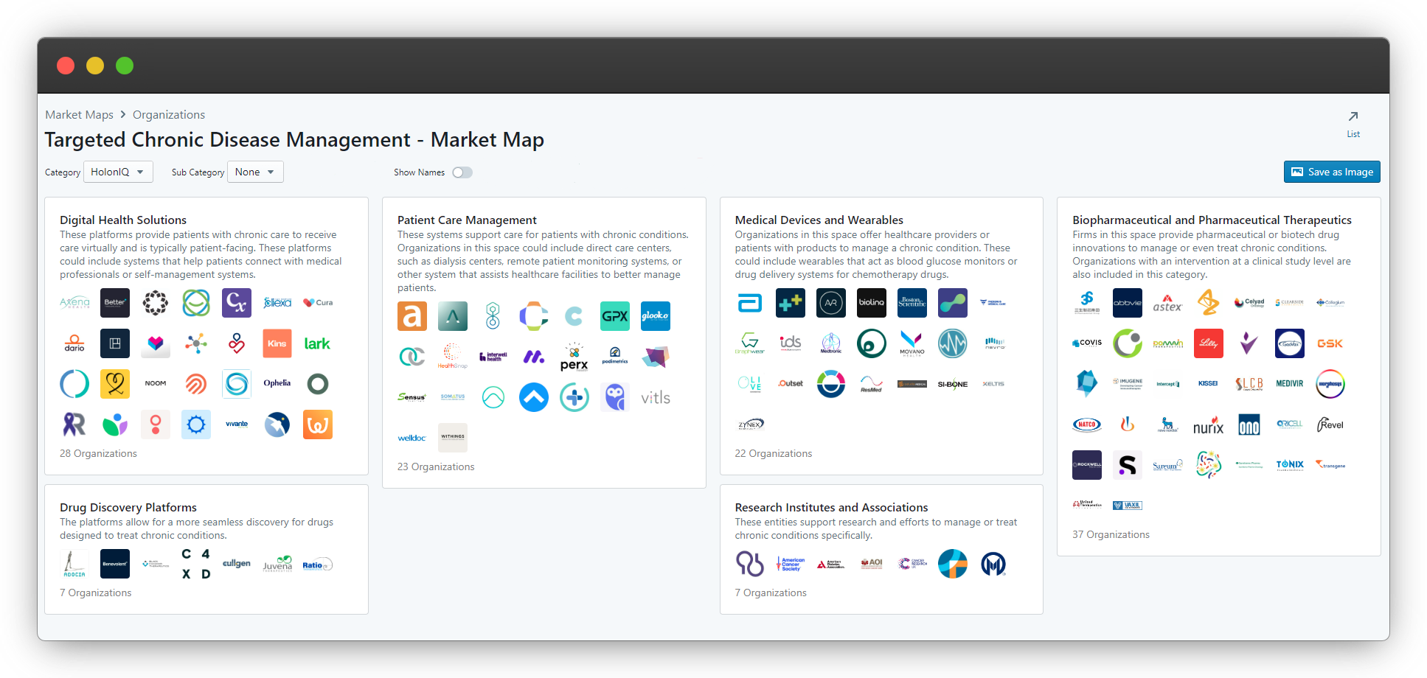Click the "23 Organizations" count text
The height and width of the screenshot is (678, 1427).
(436, 466)
